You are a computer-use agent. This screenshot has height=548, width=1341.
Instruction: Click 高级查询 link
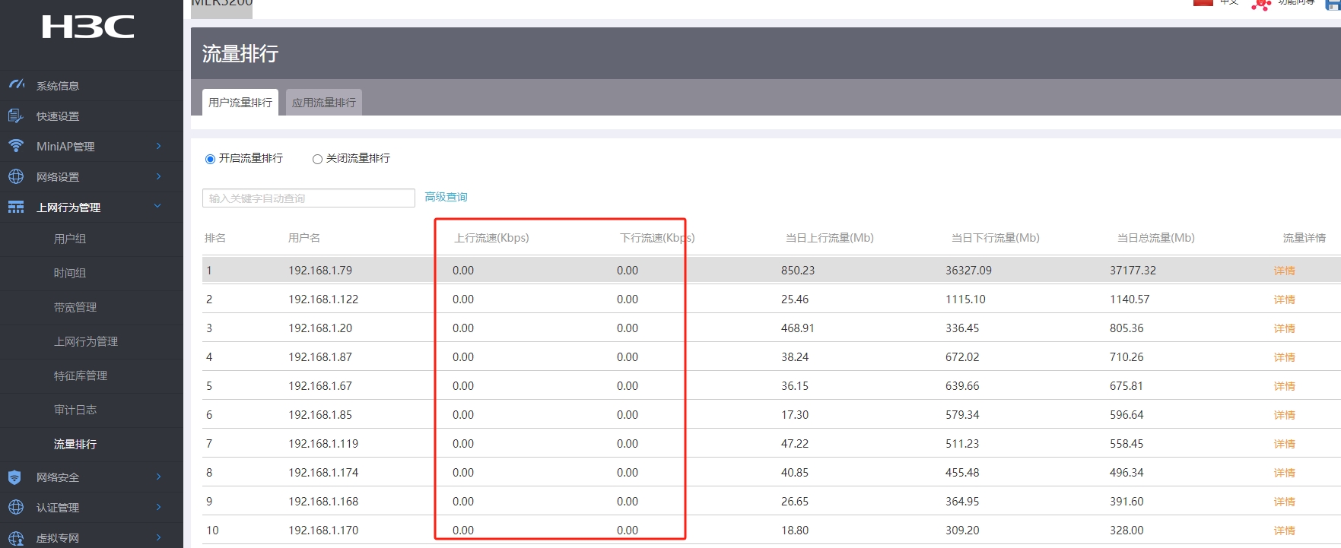(446, 197)
